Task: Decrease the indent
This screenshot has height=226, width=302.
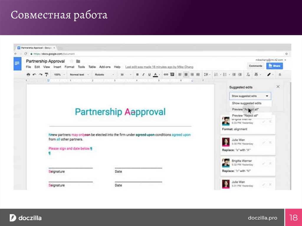Action: pyautogui.click(x=234, y=75)
